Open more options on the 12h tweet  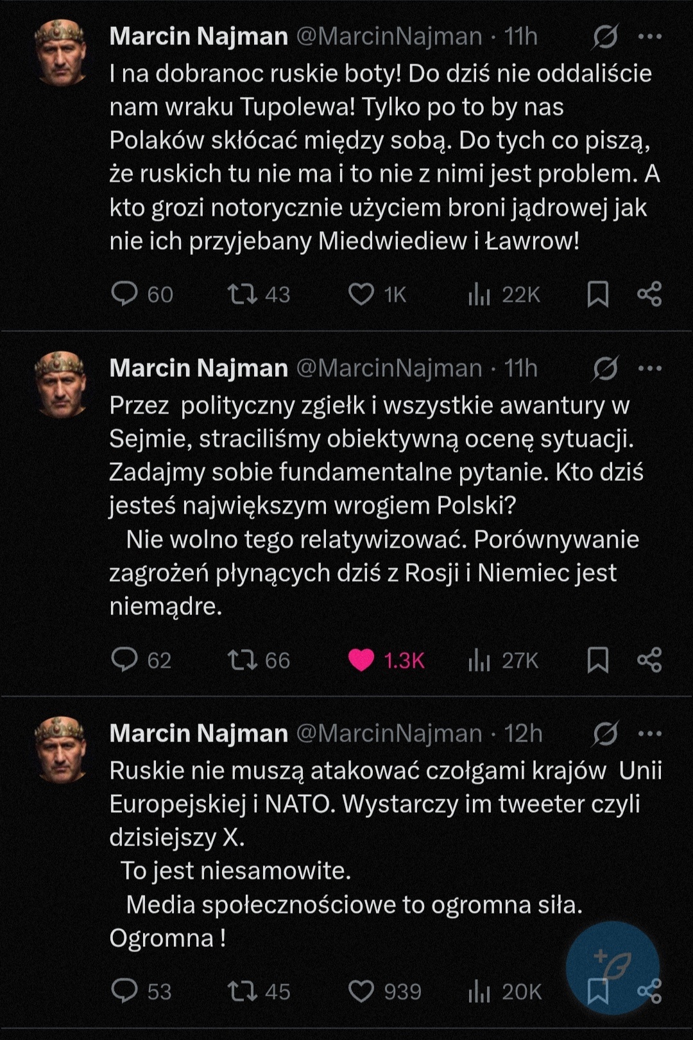point(650,734)
